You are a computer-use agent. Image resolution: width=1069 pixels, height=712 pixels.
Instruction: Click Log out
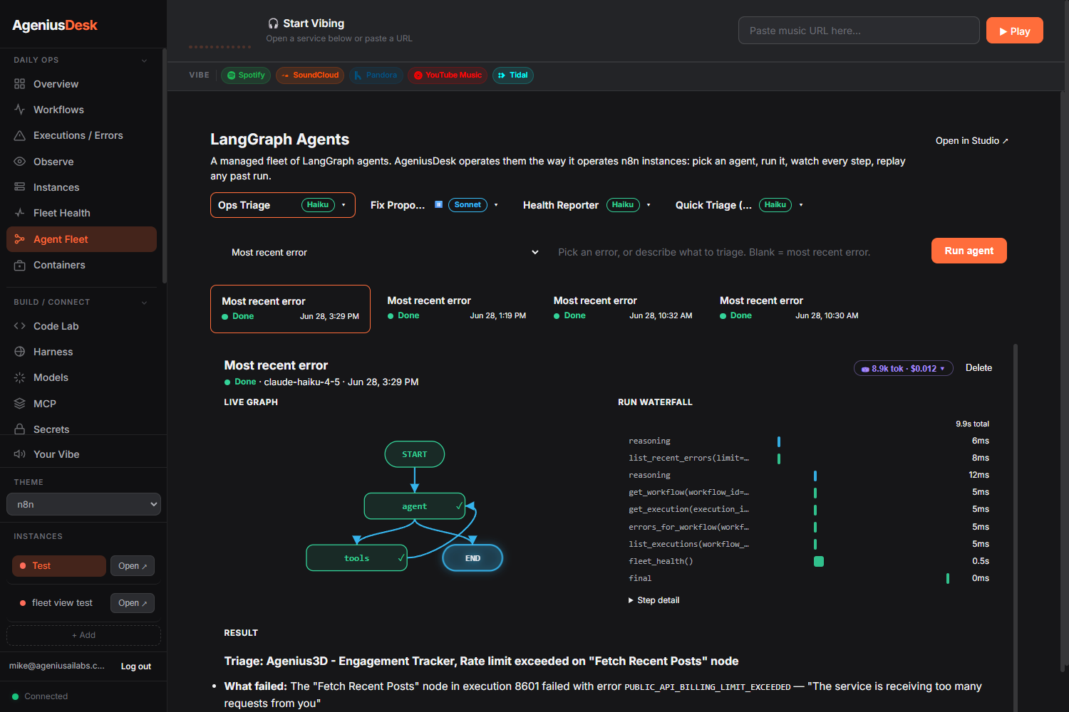coord(136,666)
